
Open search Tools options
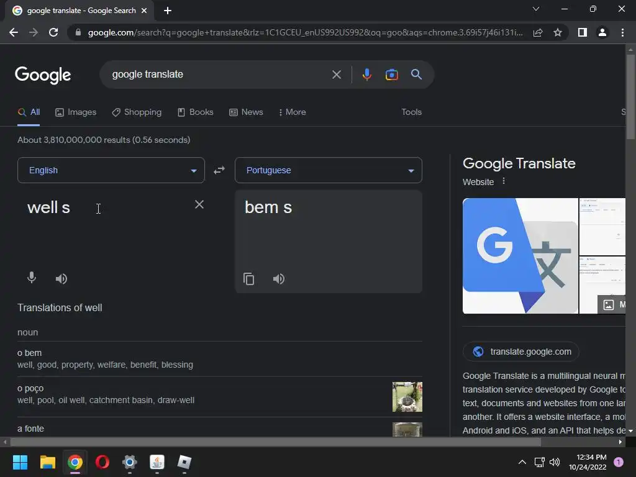coord(411,112)
